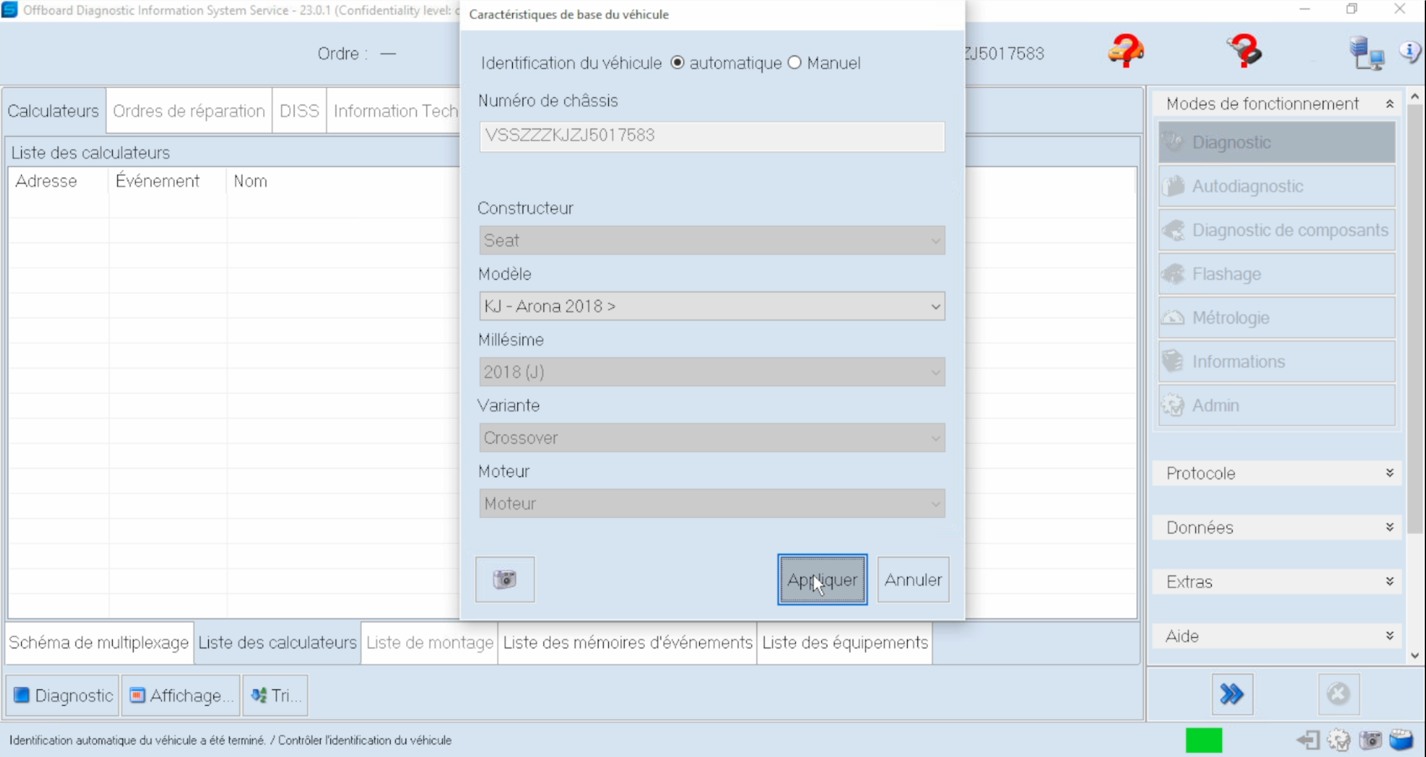The image size is (1426, 757).
Task: Click the green connection status indicator
Action: [x=1203, y=740]
